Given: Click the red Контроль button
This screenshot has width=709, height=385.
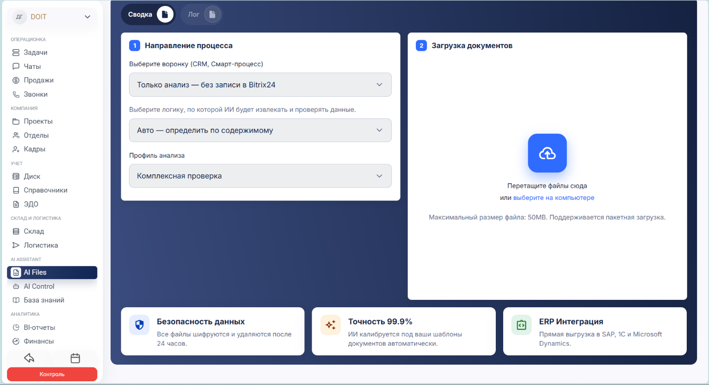Looking at the screenshot, I should point(52,374).
